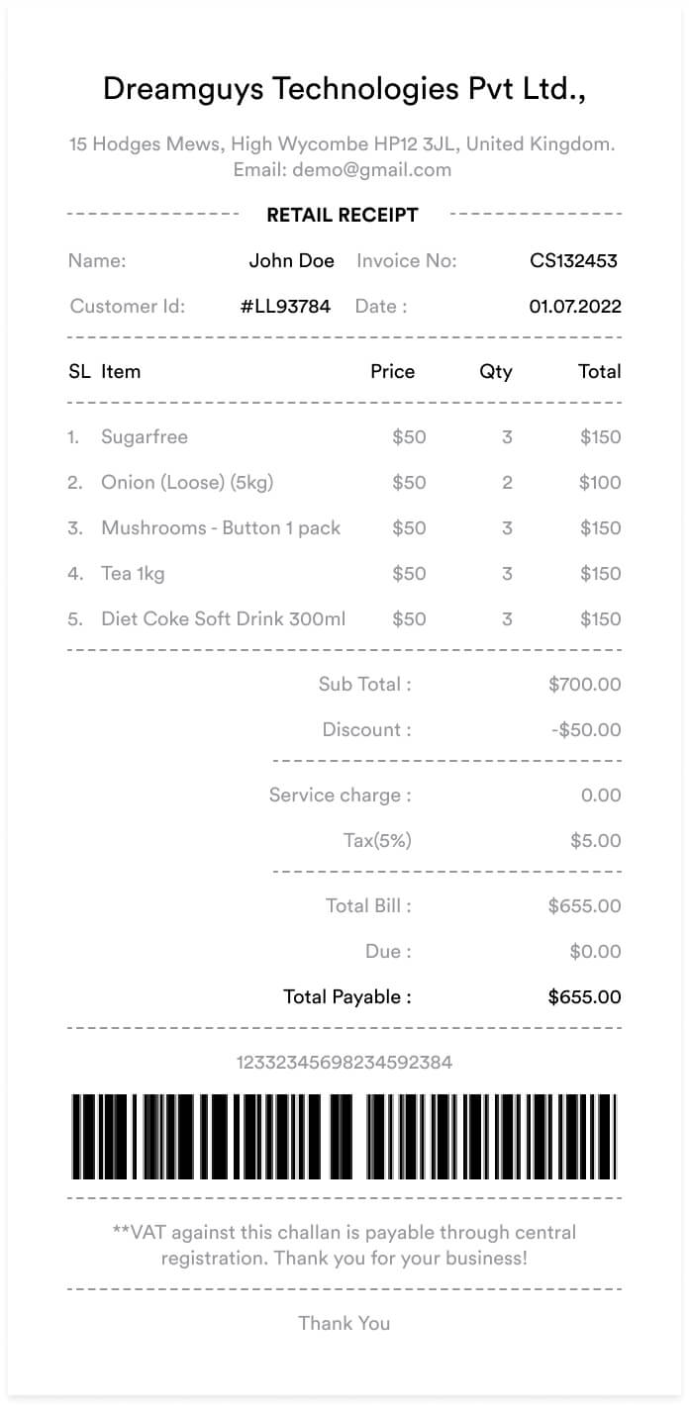Click the Dreamguys Technologies Pvt Ltd heading
Image resolution: width=689 pixels, height=1407 pixels.
pos(344,90)
